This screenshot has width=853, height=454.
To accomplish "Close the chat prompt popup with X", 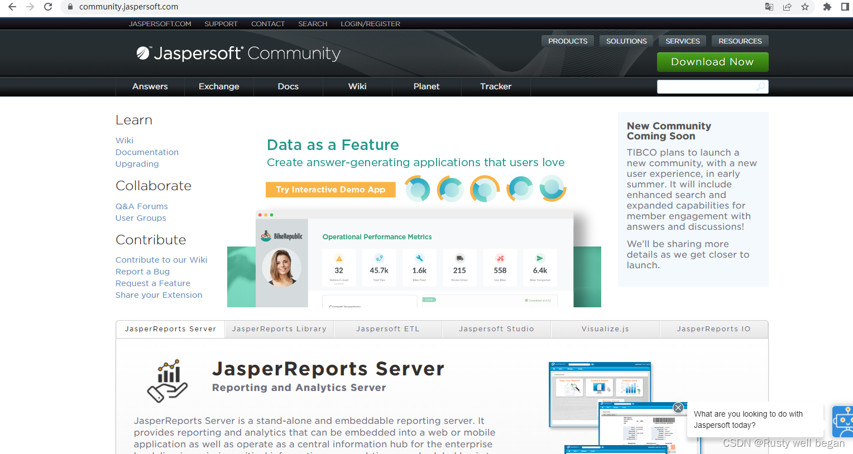I will (x=678, y=408).
